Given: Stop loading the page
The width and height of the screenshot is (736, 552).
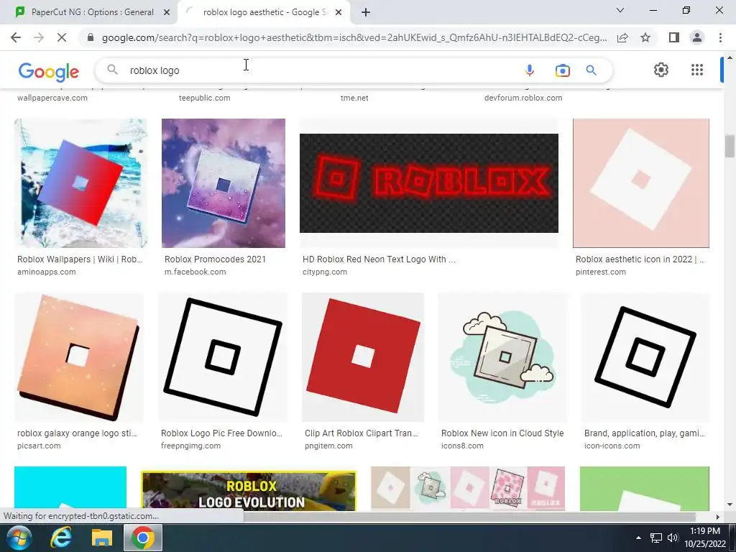Looking at the screenshot, I should pyautogui.click(x=62, y=37).
